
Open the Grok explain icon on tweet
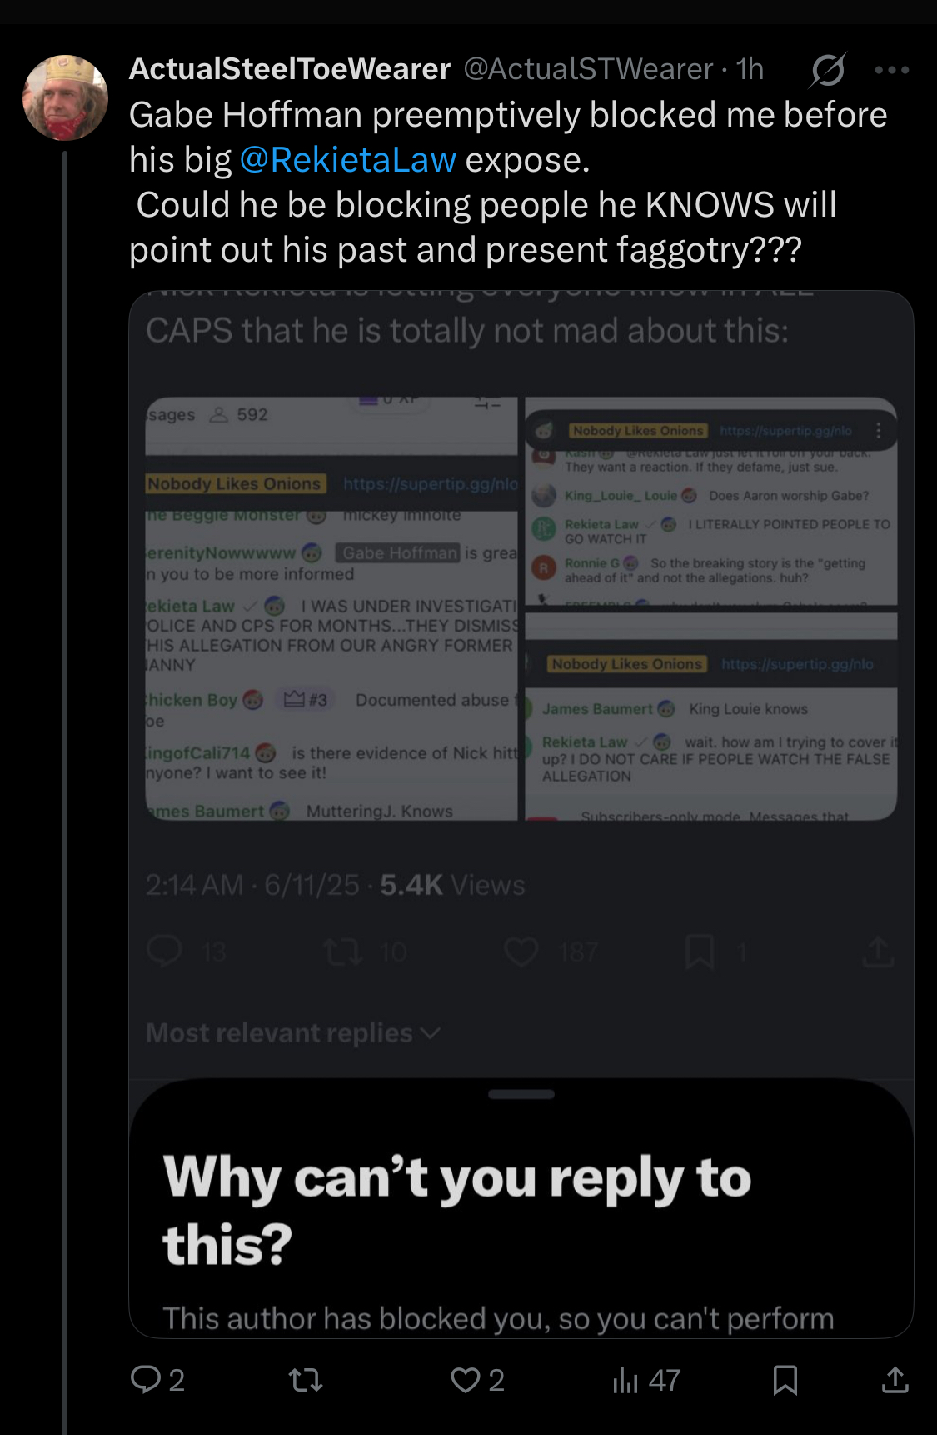pyautogui.click(x=828, y=70)
